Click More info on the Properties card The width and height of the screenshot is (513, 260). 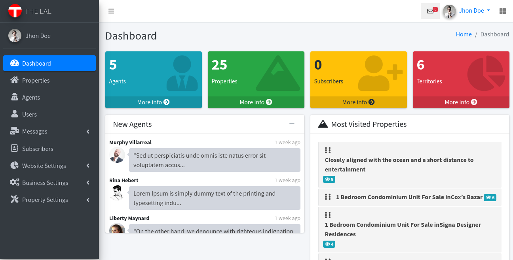(256, 102)
